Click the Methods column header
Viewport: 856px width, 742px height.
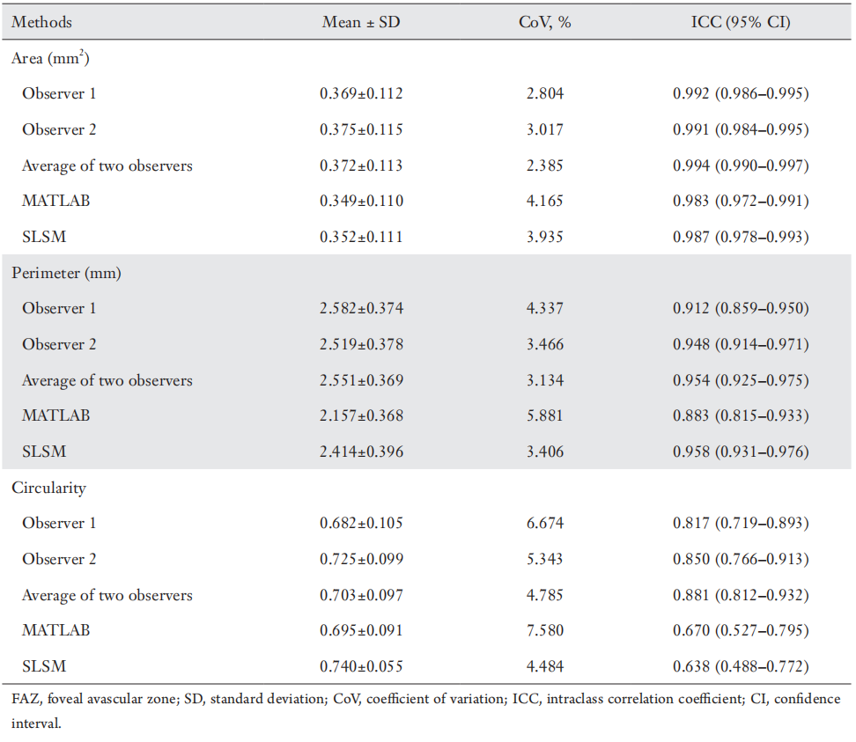[x=41, y=22]
